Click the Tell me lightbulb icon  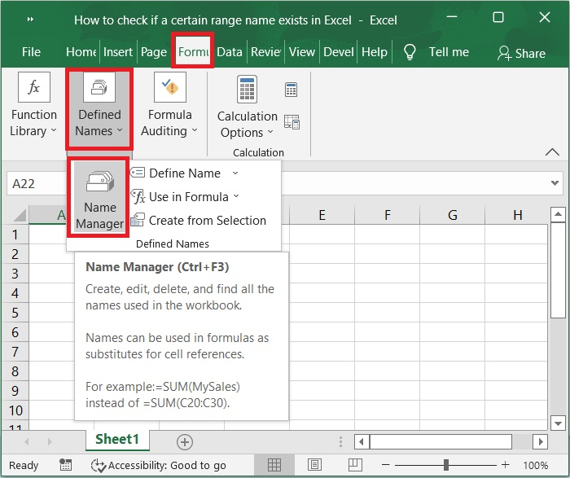pyautogui.click(x=410, y=52)
